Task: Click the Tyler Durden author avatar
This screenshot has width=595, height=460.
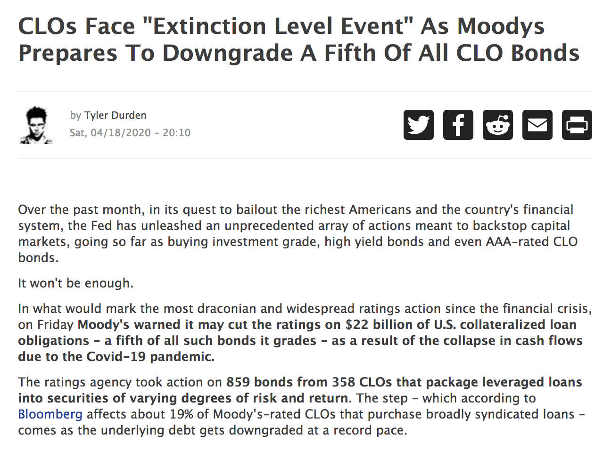Action: coord(36,125)
